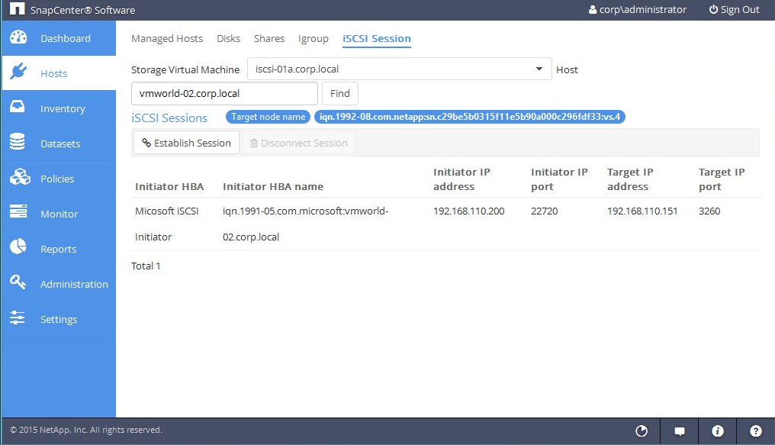Click the Administration key icon
Viewport: 775px width, 445px height.
[x=18, y=284]
